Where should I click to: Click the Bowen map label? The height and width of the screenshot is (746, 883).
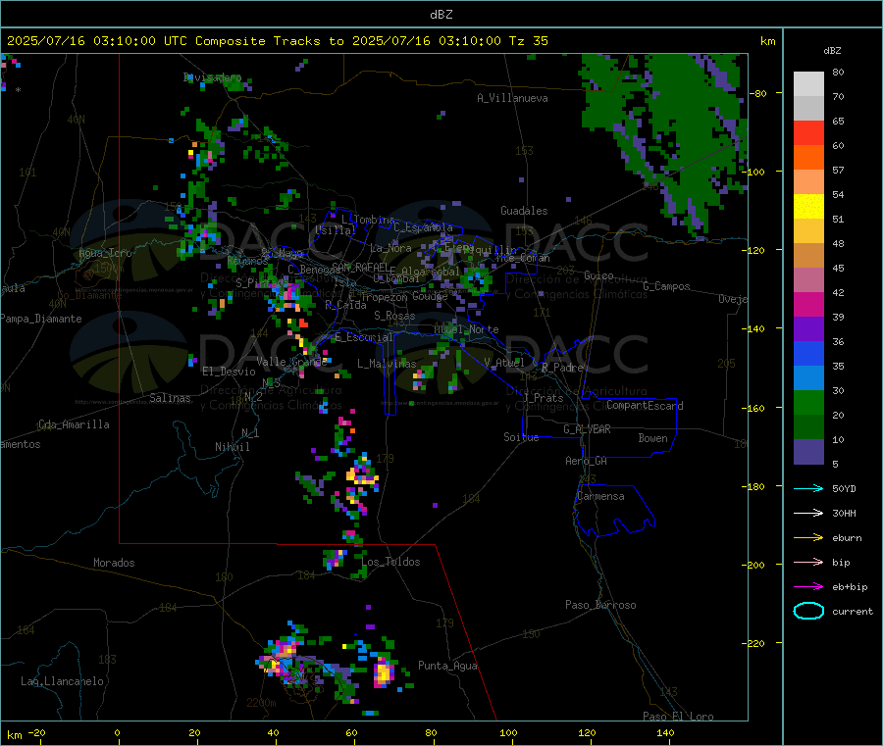pos(652,438)
